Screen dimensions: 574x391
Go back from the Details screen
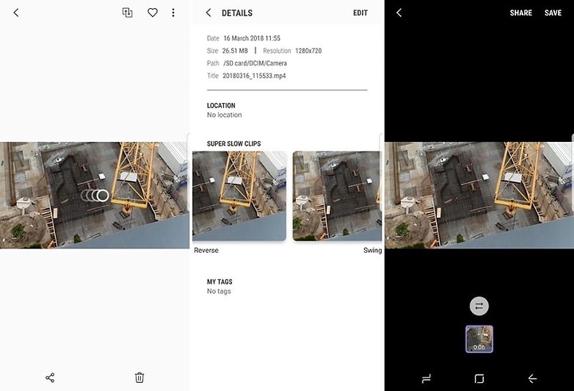click(208, 13)
